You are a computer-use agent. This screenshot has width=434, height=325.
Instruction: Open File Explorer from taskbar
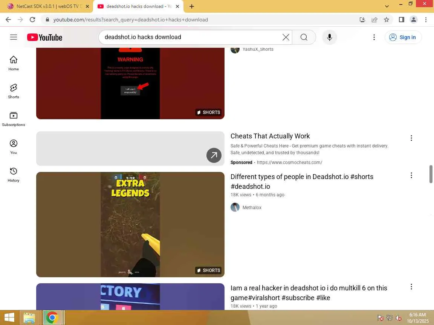[x=29, y=317]
